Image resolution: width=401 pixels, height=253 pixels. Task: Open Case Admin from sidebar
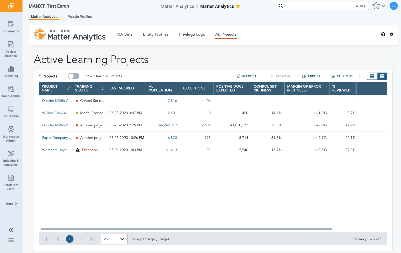click(11, 92)
